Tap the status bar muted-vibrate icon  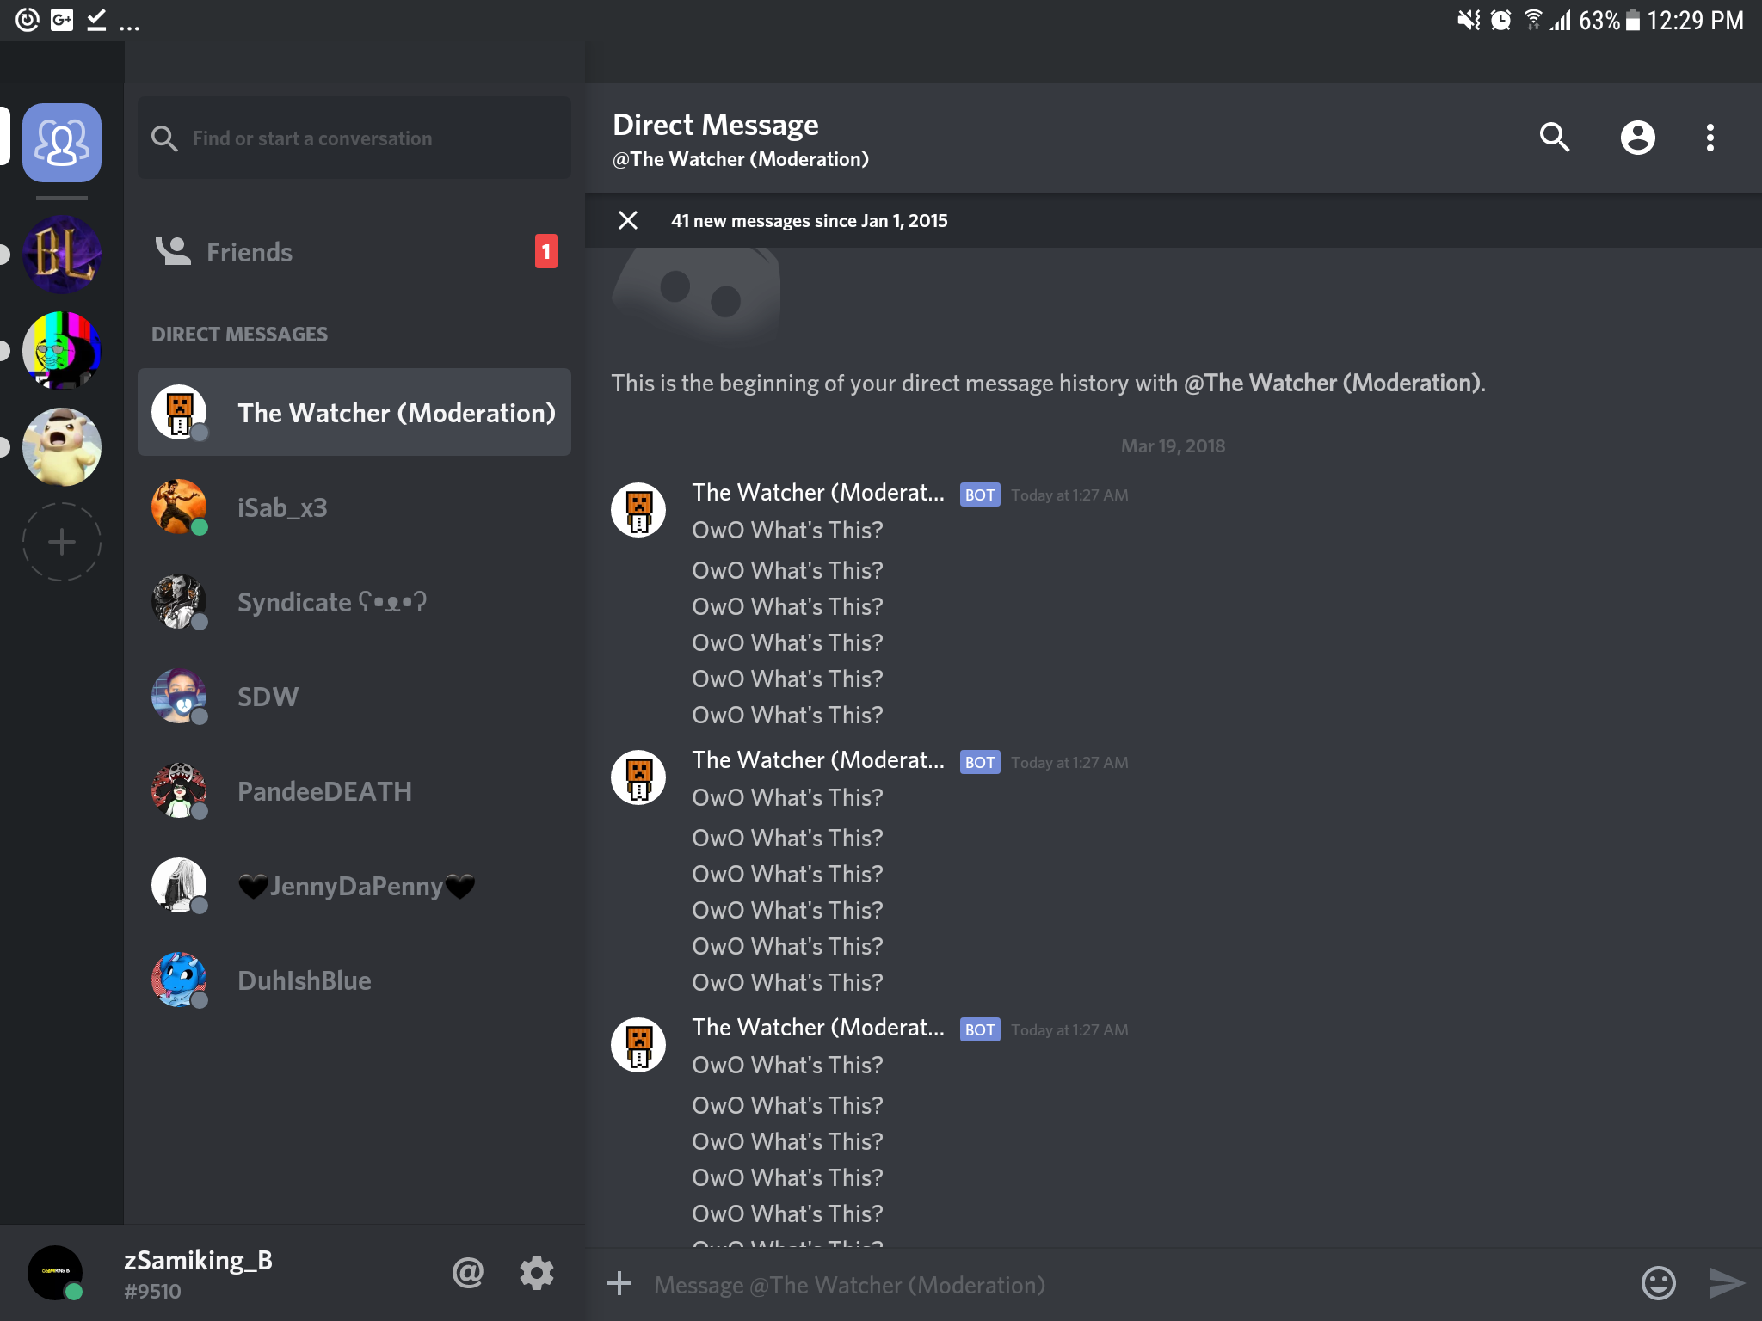[x=1469, y=20]
